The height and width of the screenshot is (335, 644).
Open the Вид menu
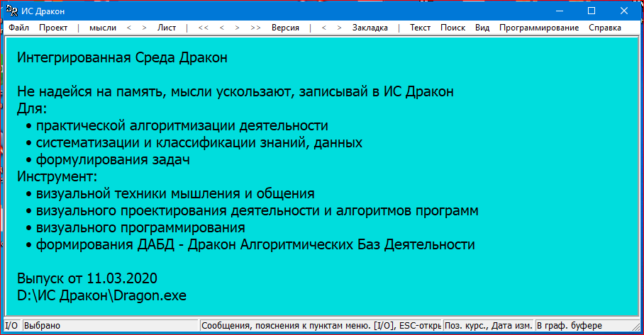(482, 28)
